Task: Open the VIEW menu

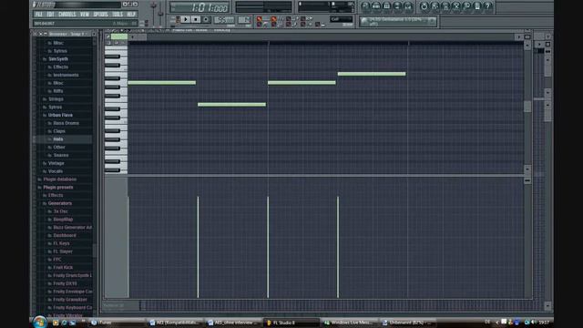Action: [x=85, y=15]
